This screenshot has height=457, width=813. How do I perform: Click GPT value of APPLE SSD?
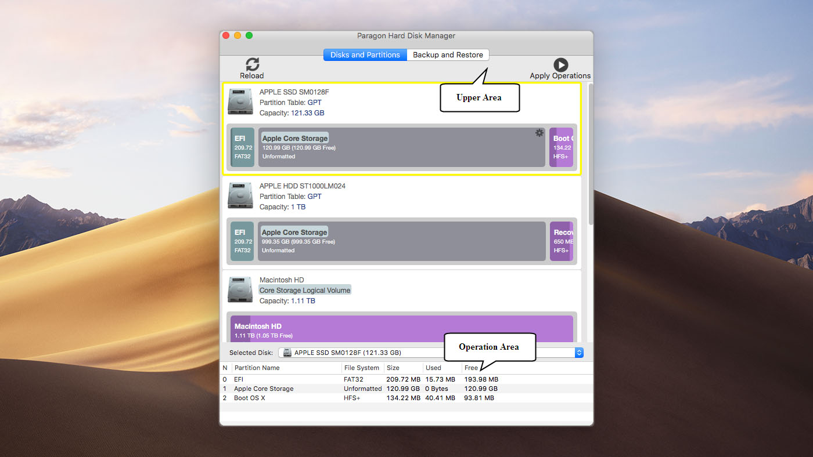click(314, 103)
